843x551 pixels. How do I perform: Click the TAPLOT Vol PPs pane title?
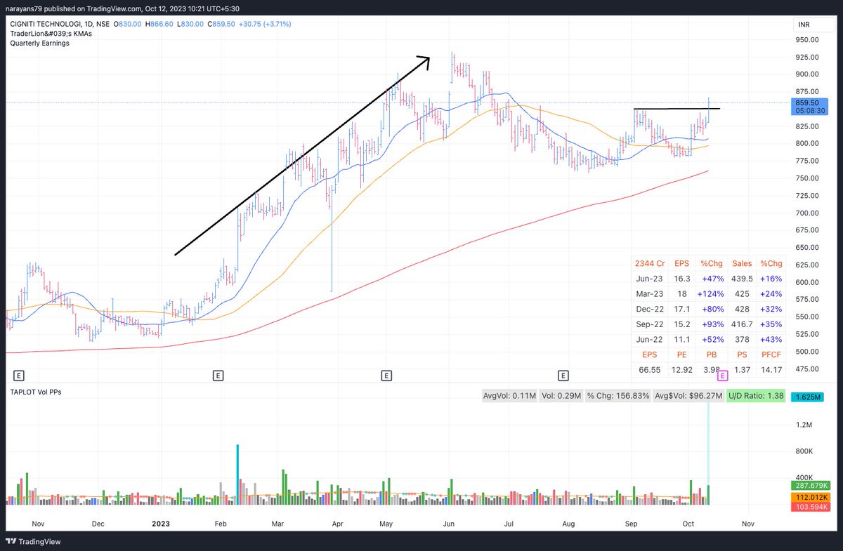pyautogui.click(x=34, y=392)
